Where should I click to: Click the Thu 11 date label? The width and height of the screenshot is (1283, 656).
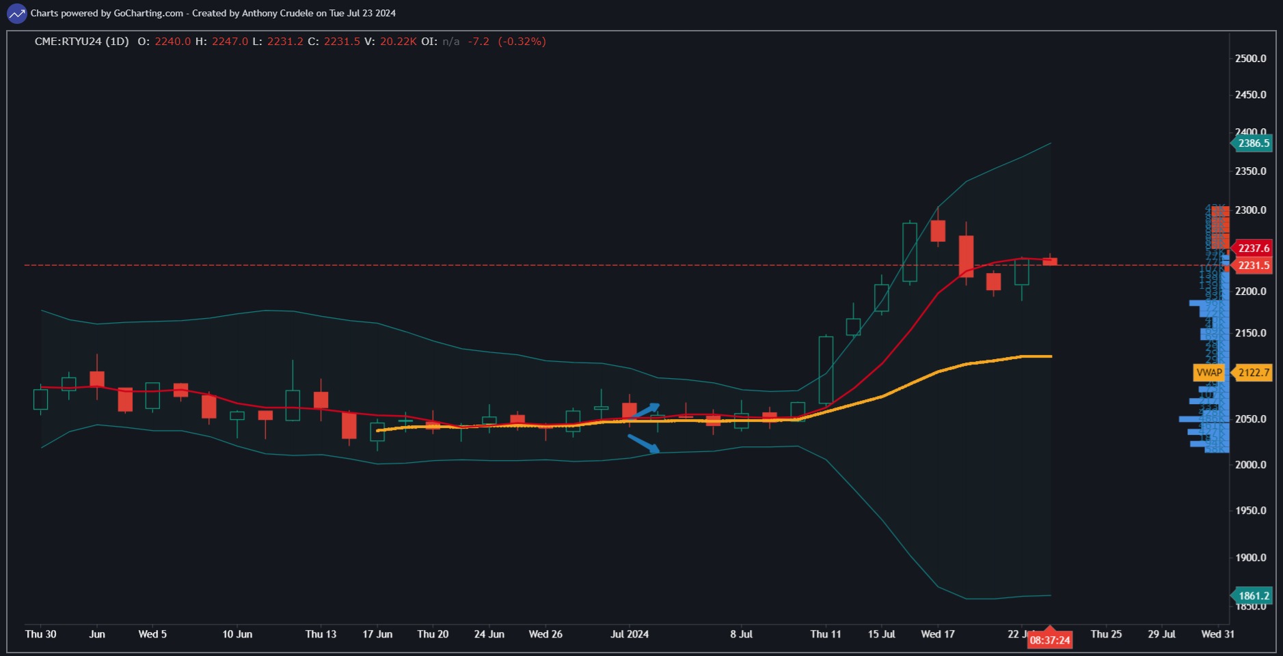click(x=826, y=634)
